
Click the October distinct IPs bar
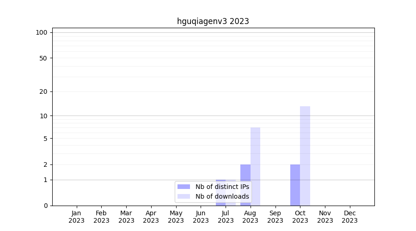pos(295,185)
